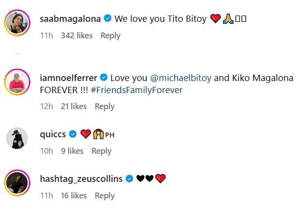View 21 likes on iamnoelferrer's comment
This screenshot has width=306, height=210.
click(74, 106)
